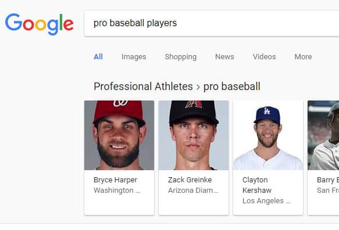Screen dimensions: 339x230
Task: Click the Professional Athletes breadcrumb
Action: click(x=143, y=87)
